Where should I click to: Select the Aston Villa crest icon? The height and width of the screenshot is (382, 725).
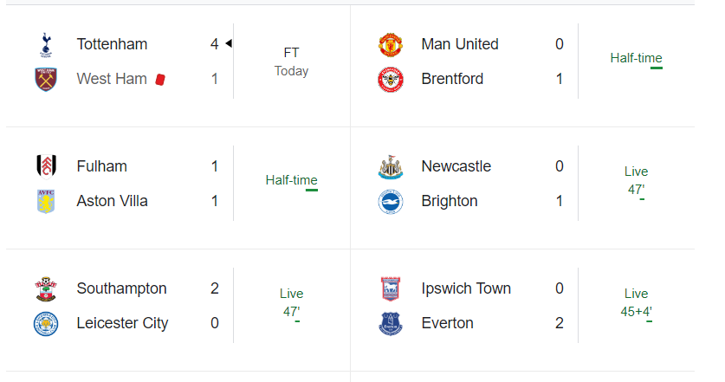[44, 202]
